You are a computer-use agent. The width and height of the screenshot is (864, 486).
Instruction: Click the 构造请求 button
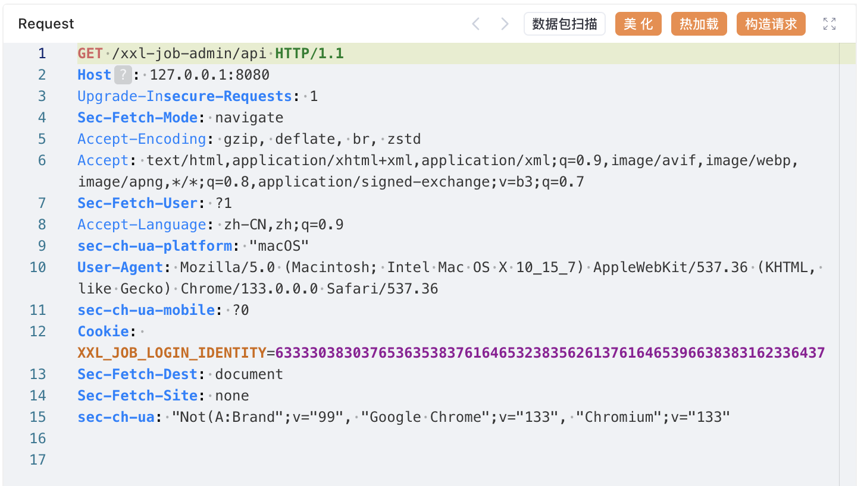[x=771, y=24]
